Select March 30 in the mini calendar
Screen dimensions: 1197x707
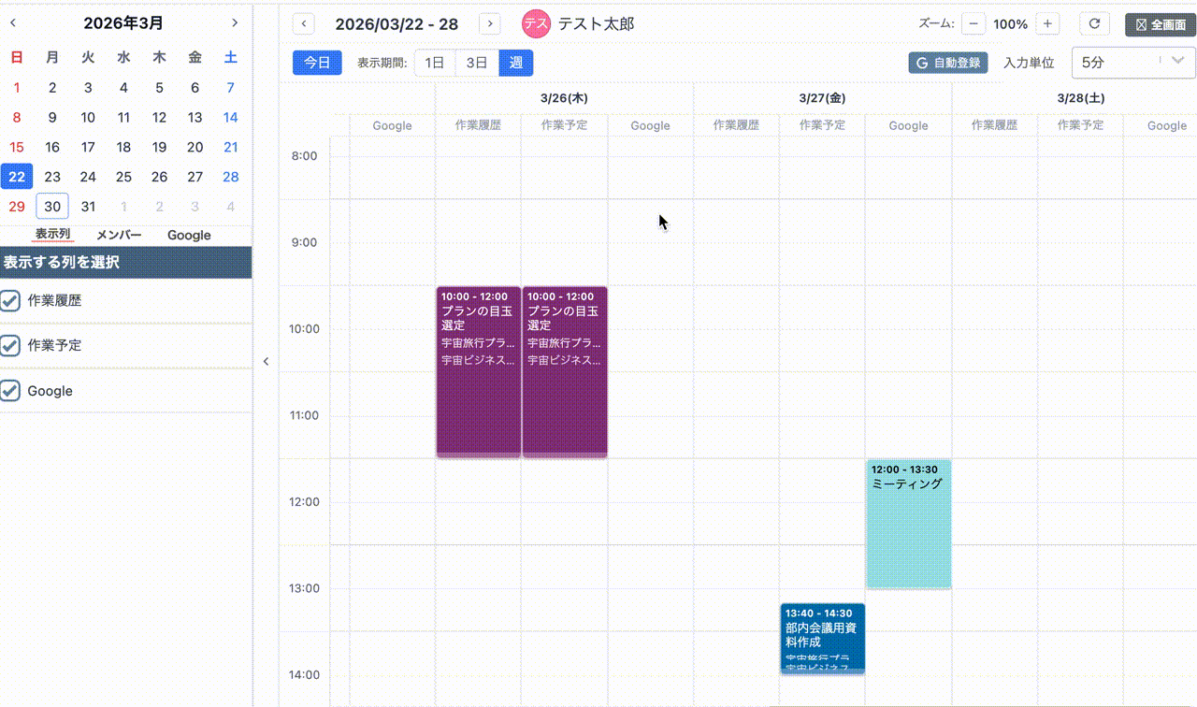[51, 206]
